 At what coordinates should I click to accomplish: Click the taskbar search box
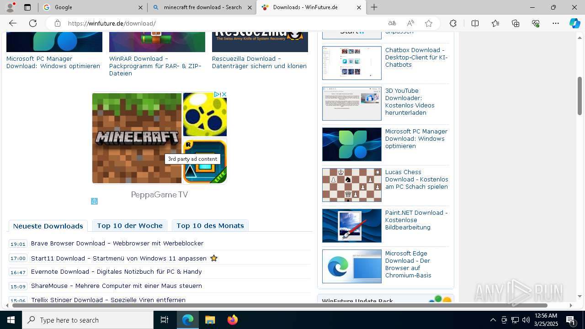88,320
